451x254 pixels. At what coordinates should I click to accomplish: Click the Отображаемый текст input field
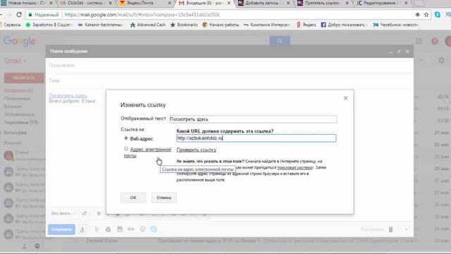[253, 119]
